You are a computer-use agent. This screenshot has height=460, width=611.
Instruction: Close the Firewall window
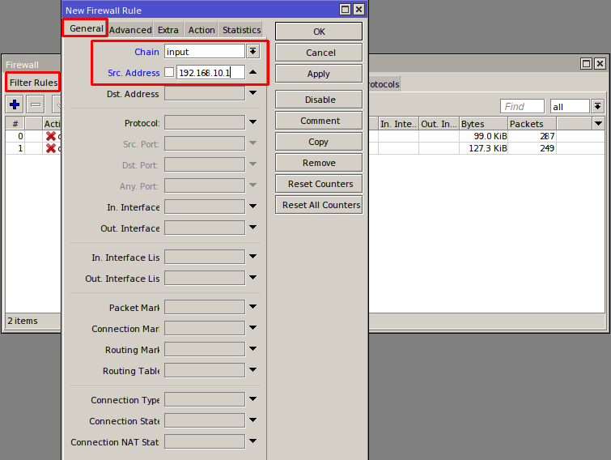click(600, 63)
